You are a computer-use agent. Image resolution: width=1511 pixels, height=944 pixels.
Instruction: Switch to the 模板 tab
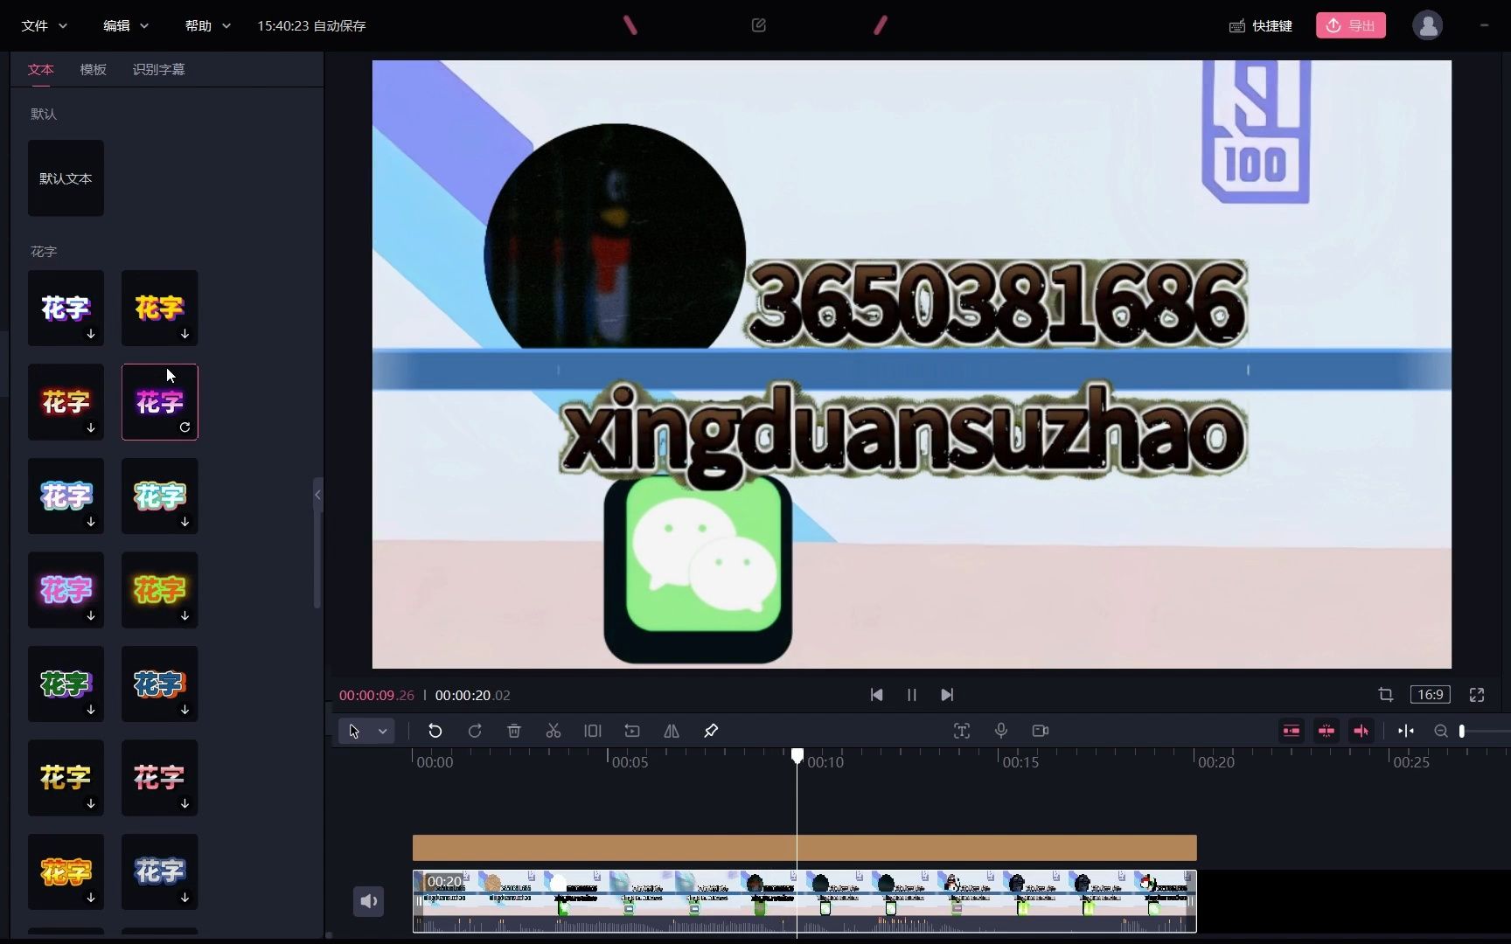pyautogui.click(x=94, y=69)
